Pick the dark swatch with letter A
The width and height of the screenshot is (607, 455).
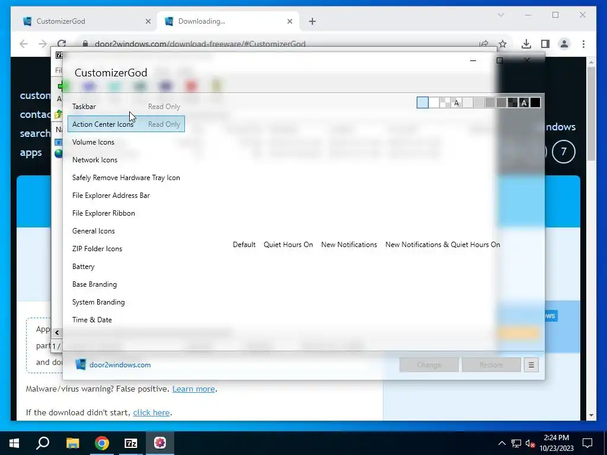[524, 102]
